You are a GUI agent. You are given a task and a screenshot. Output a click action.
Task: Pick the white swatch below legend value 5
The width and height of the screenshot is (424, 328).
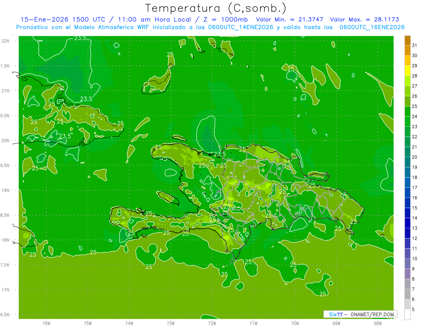point(408,315)
